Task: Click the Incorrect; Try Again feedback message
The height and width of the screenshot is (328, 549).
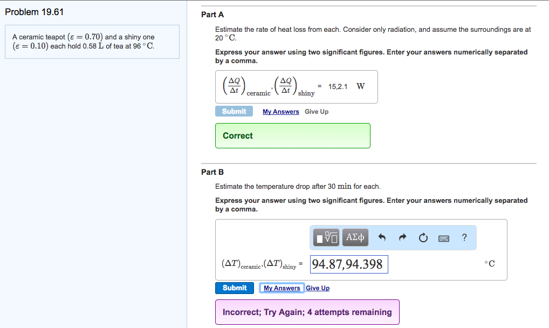Action: coord(307,312)
